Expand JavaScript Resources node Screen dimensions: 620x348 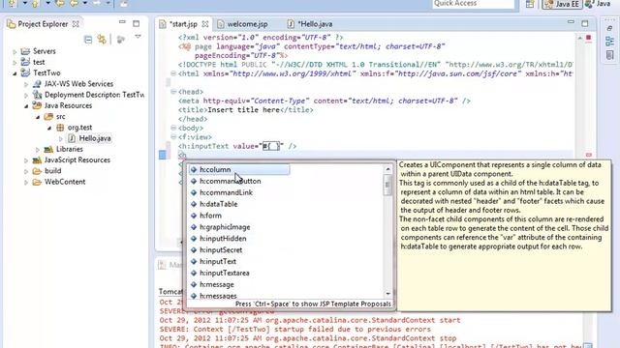(26, 160)
